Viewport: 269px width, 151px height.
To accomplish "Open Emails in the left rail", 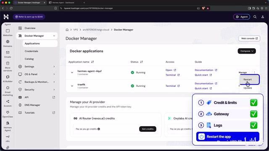I will (8, 54).
